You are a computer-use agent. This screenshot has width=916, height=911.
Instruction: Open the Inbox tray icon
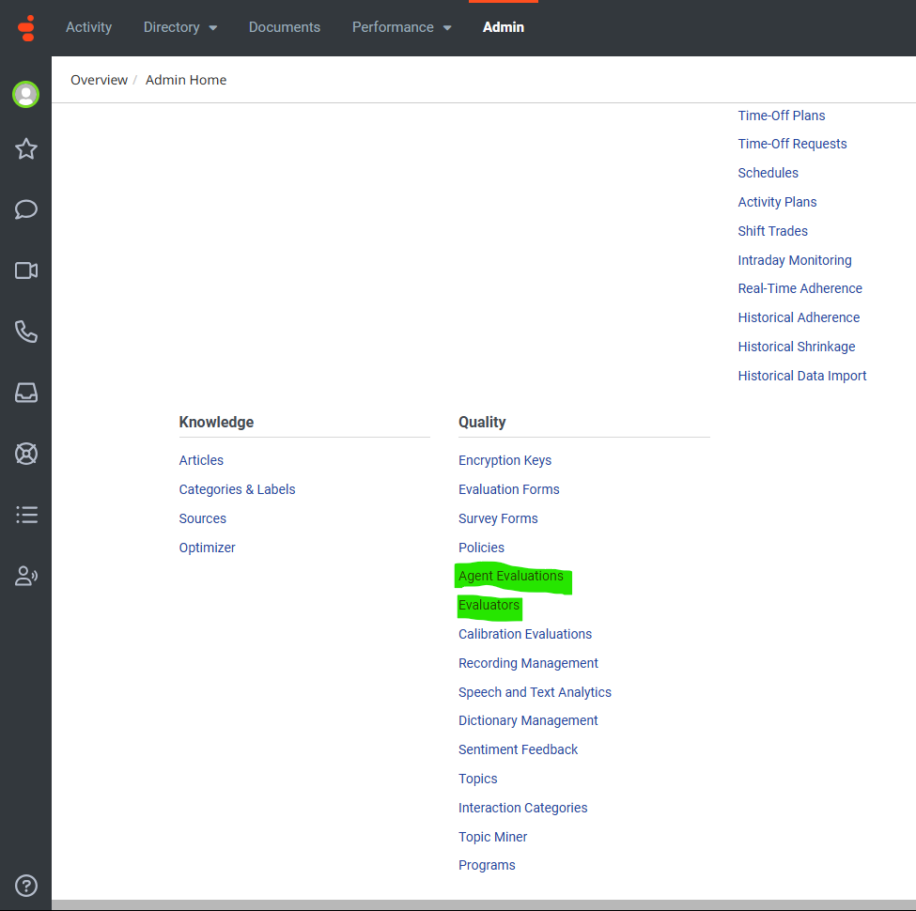click(26, 393)
